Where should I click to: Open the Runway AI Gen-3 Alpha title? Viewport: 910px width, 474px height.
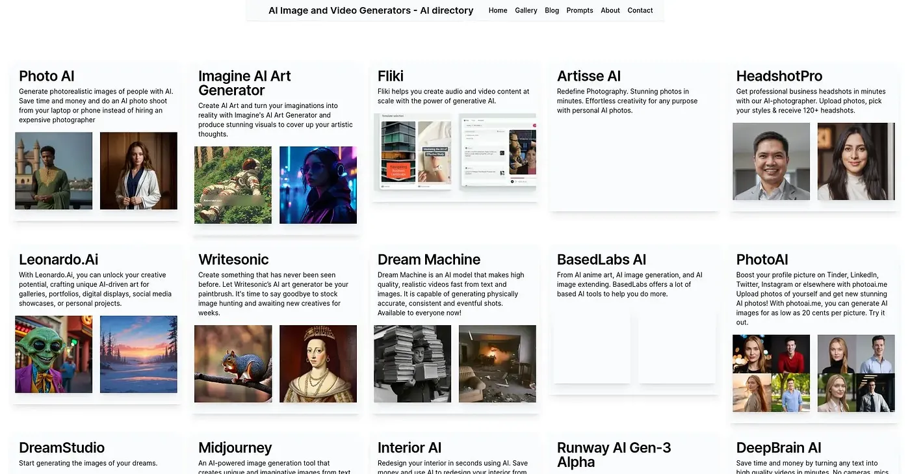[x=614, y=454]
